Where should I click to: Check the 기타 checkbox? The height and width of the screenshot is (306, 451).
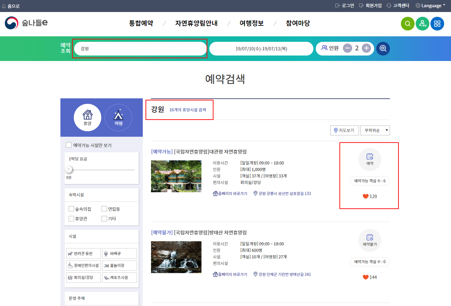click(104, 219)
